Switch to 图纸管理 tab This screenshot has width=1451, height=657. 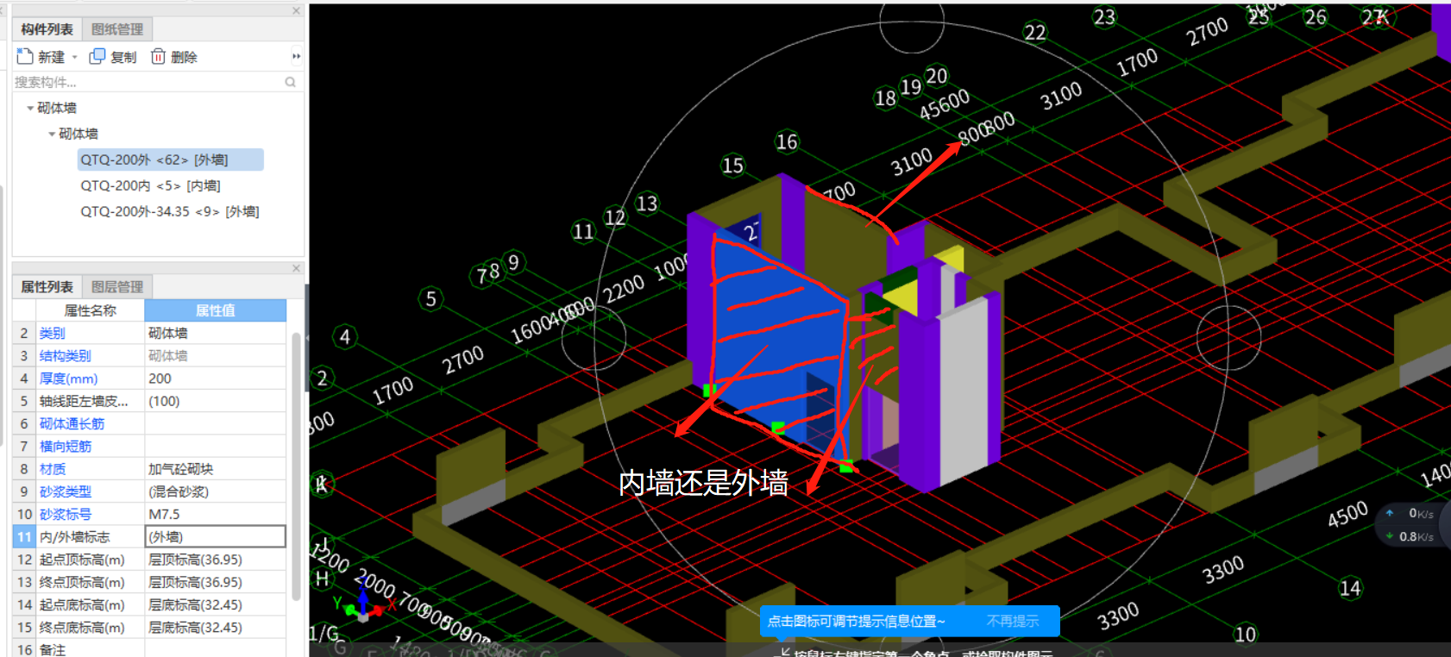[117, 29]
